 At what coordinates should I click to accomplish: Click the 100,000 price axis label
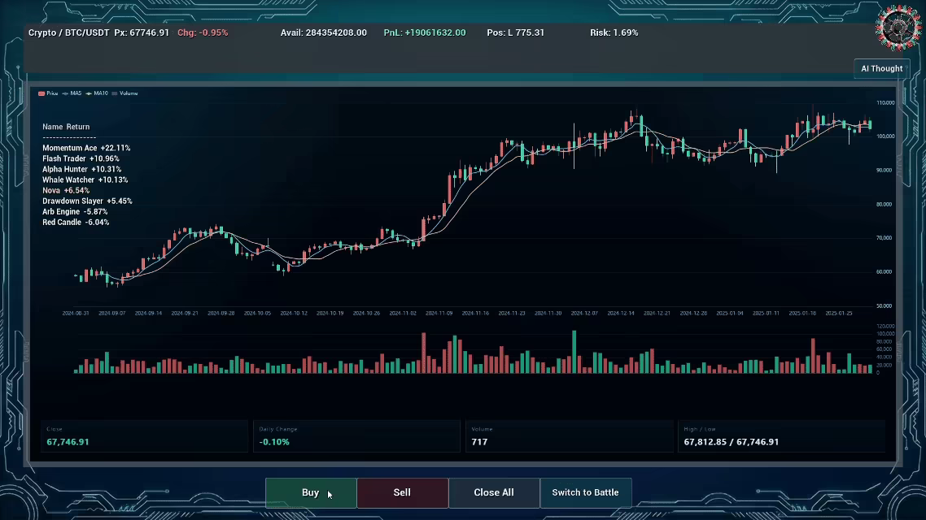pyautogui.click(x=885, y=136)
